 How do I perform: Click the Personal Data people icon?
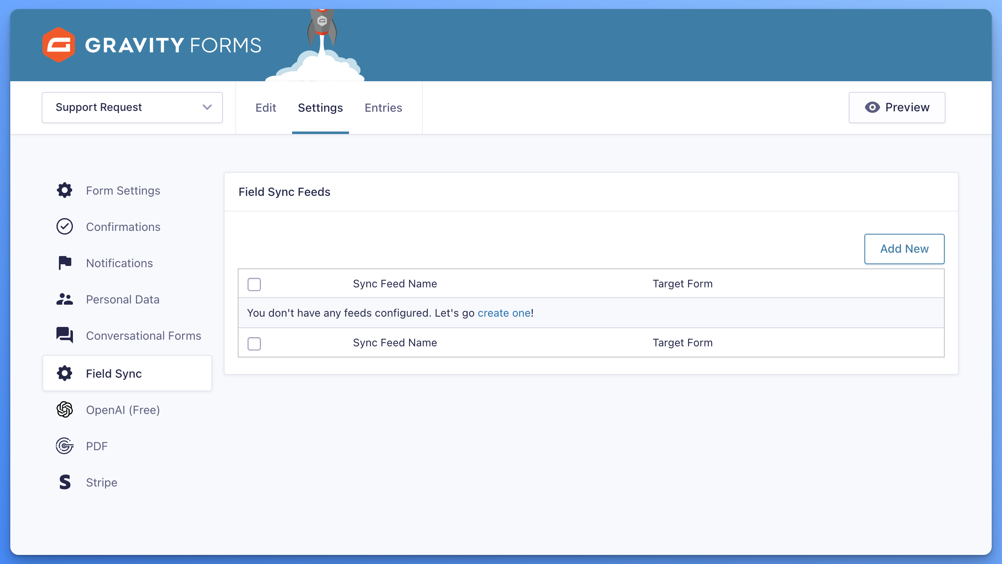pos(65,299)
